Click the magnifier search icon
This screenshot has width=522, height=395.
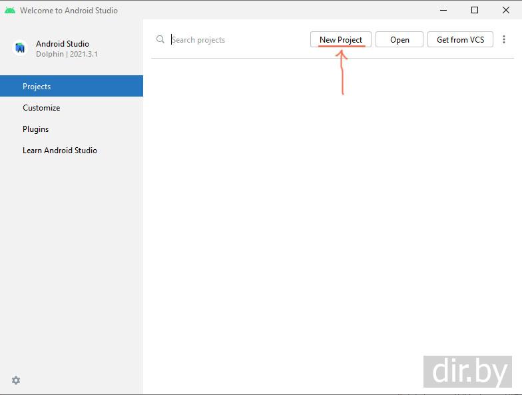[x=160, y=40]
